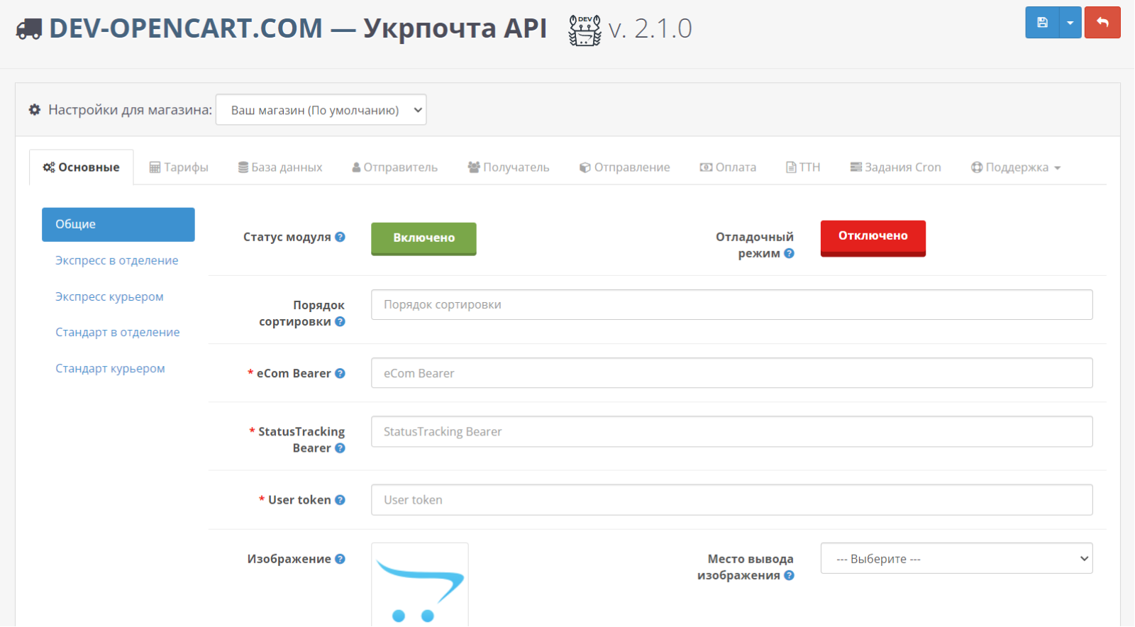Click help icon next to Место вывода изображения
This screenshot has width=1135, height=627.
tap(789, 575)
